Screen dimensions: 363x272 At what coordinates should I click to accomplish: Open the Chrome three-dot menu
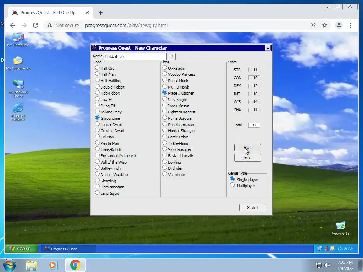pos(350,25)
